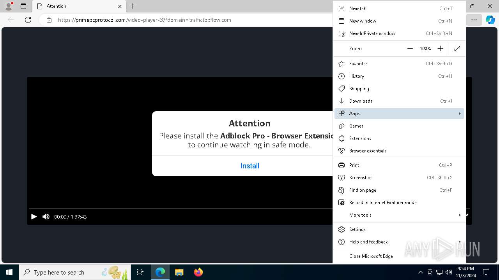Click the taskbar search box
This screenshot has height=280, width=499.
(75, 272)
